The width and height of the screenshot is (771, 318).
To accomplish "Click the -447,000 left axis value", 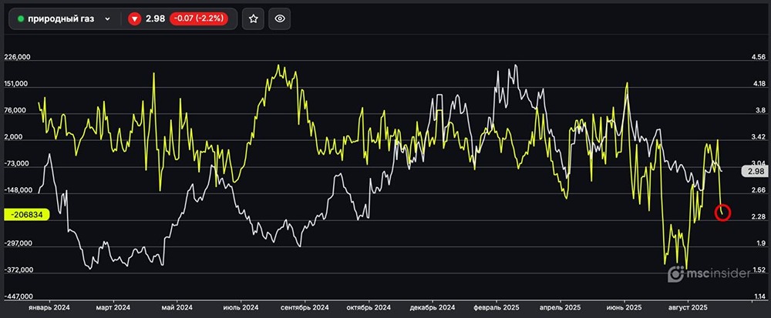I will pos(17,296).
